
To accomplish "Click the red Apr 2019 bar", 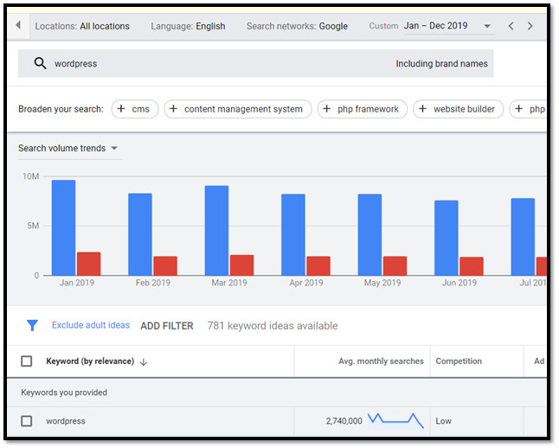I will [x=318, y=266].
